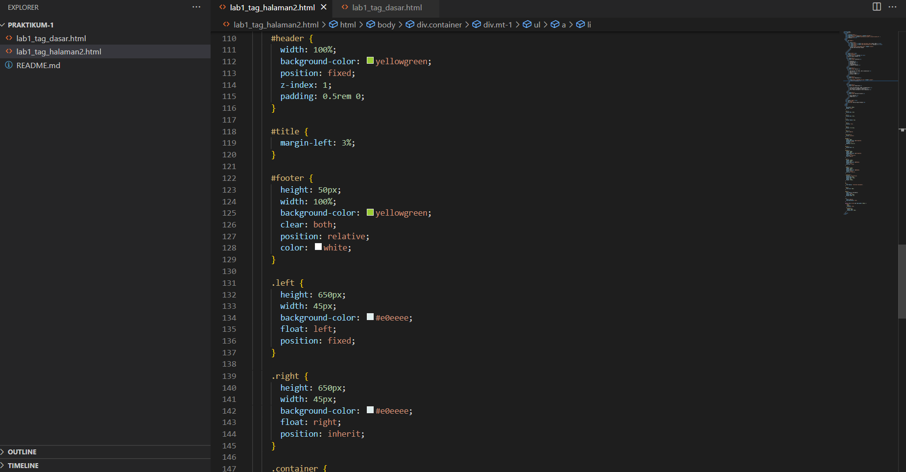Click the symbol icon before ul in breadcrumb
Viewport: 906px width, 472px height.
point(527,24)
